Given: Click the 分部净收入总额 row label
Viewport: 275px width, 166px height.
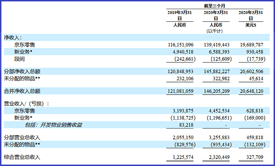Looking at the screenshot, I should [22, 71].
